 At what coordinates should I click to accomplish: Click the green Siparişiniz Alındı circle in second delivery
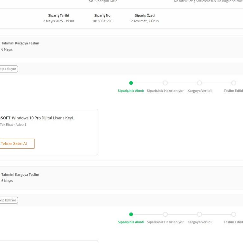pos(131,214)
